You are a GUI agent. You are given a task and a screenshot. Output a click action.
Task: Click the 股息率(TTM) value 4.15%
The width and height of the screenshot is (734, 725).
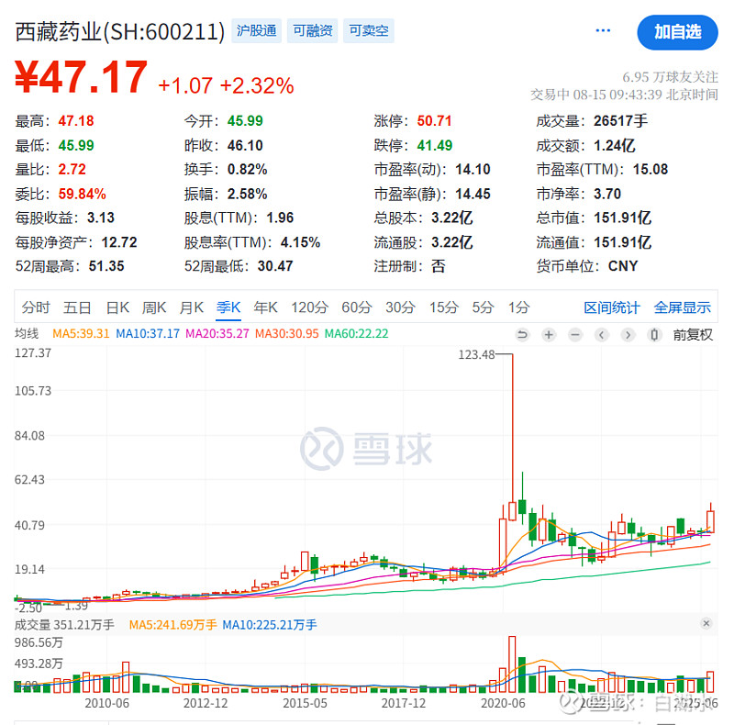click(301, 242)
